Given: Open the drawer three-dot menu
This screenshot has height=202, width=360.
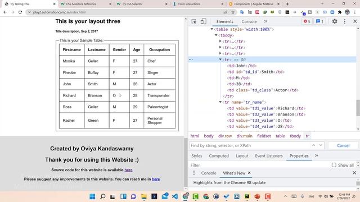Looking at the screenshot, I should [194, 173].
